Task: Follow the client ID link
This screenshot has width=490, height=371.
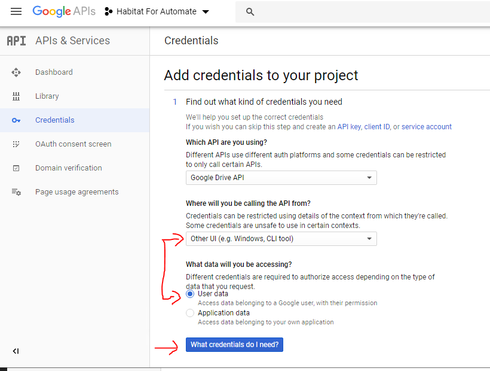Action: 377,127
